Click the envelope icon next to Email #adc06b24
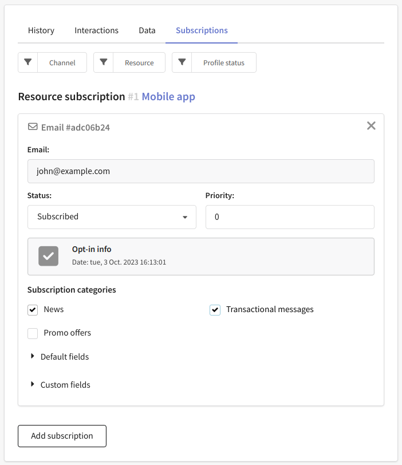This screenshot has width=402, height=465. pos(33,127)
